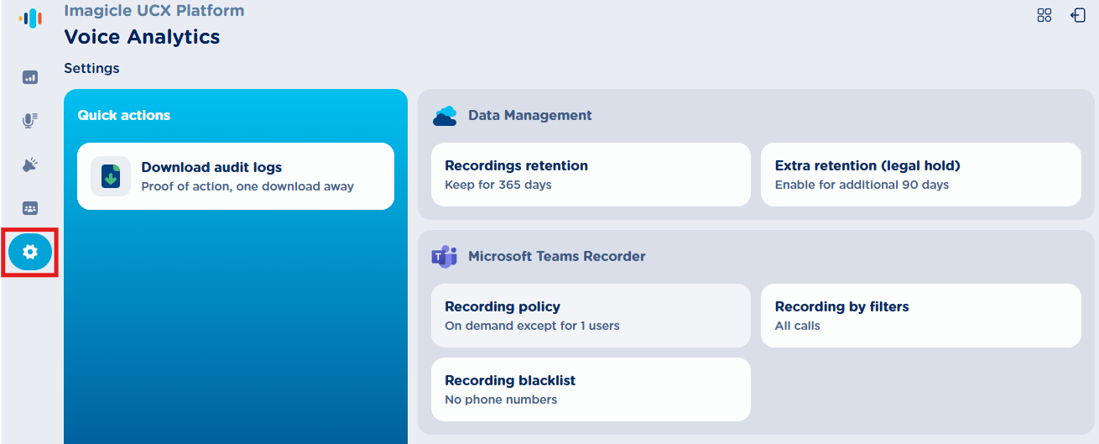
Task: Download audit logs from Quick actions
Action: tap(236, 176)
